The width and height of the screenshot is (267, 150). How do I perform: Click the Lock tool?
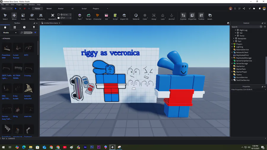pos(163,17)
